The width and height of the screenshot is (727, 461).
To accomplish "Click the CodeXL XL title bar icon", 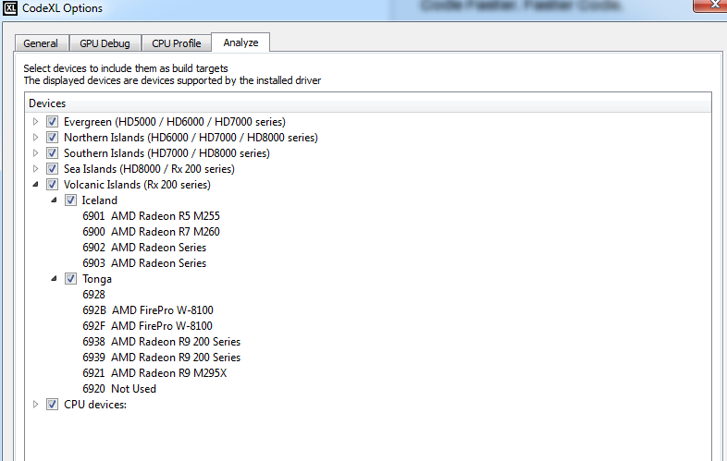I will pos(10,8).
